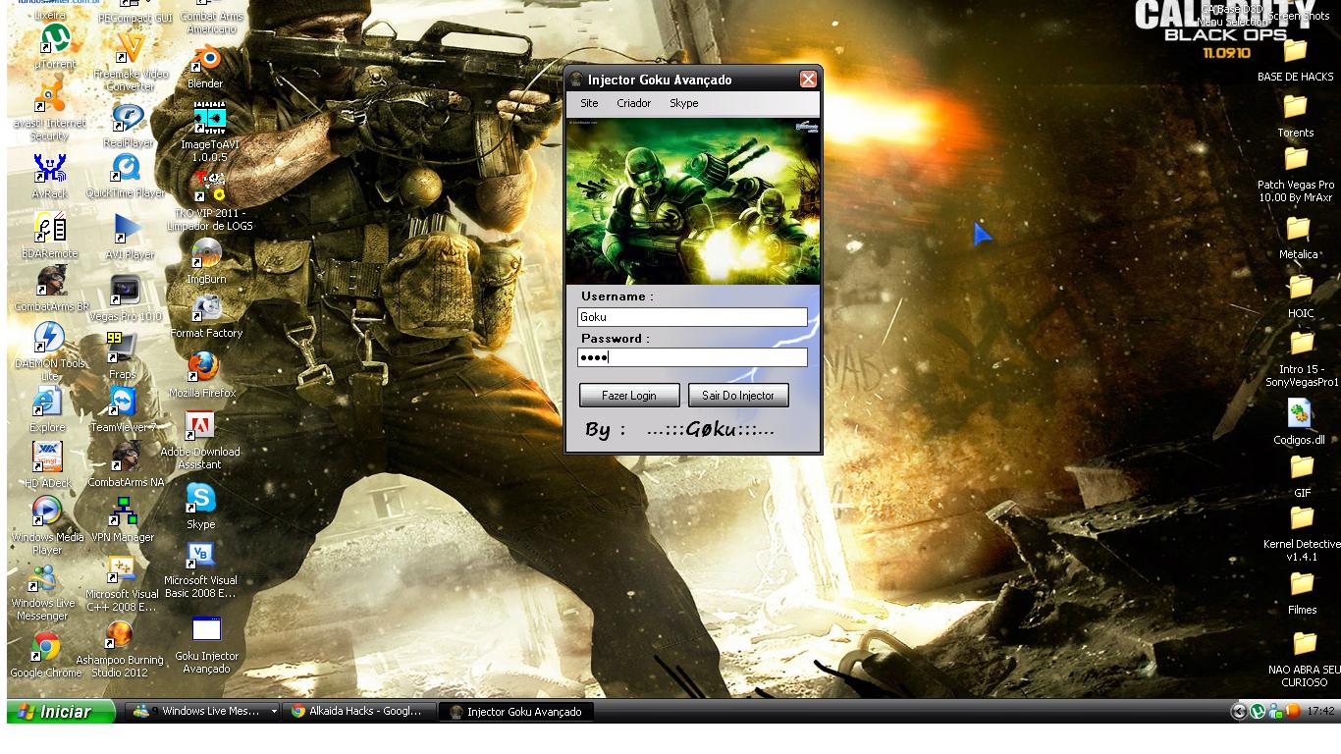Click the Fazer Login button
This screenshot has width=1341, height=754.
click(x=629, y=396)
